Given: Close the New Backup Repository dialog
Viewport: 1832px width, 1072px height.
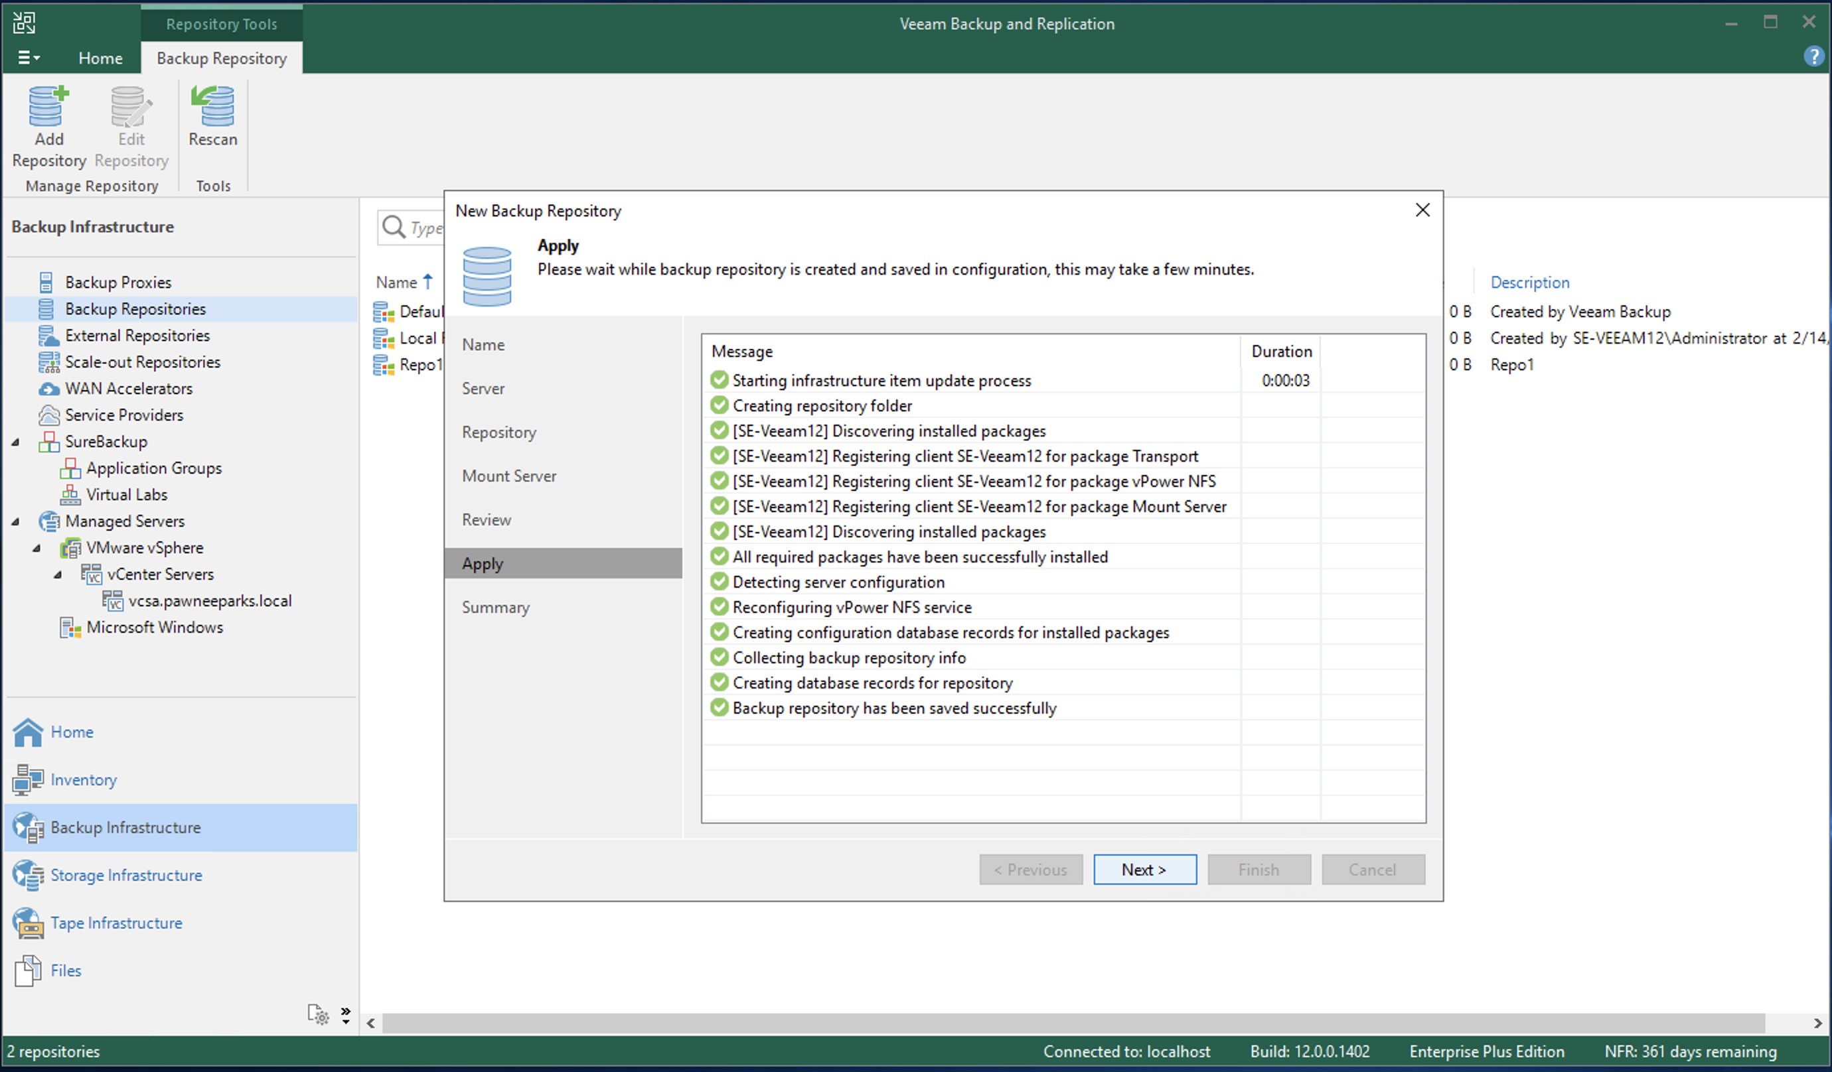Looking at the screenshot, I should (x=1422, y=210).
